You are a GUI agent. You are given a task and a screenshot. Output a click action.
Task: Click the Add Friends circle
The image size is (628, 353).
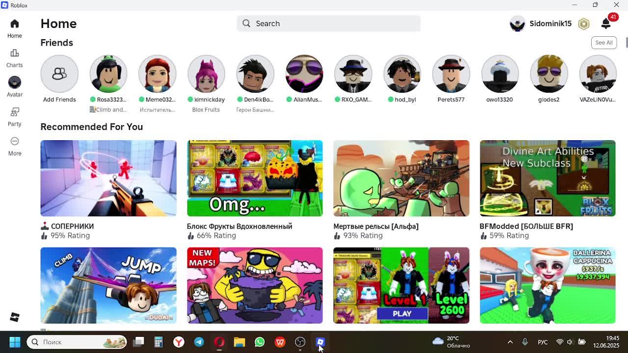(59, 74)
